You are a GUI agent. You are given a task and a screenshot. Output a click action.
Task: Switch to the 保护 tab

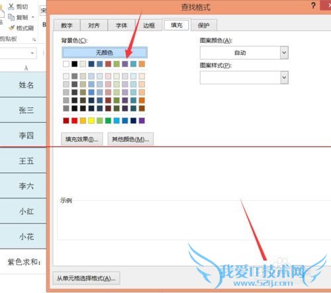coord(204,25)
